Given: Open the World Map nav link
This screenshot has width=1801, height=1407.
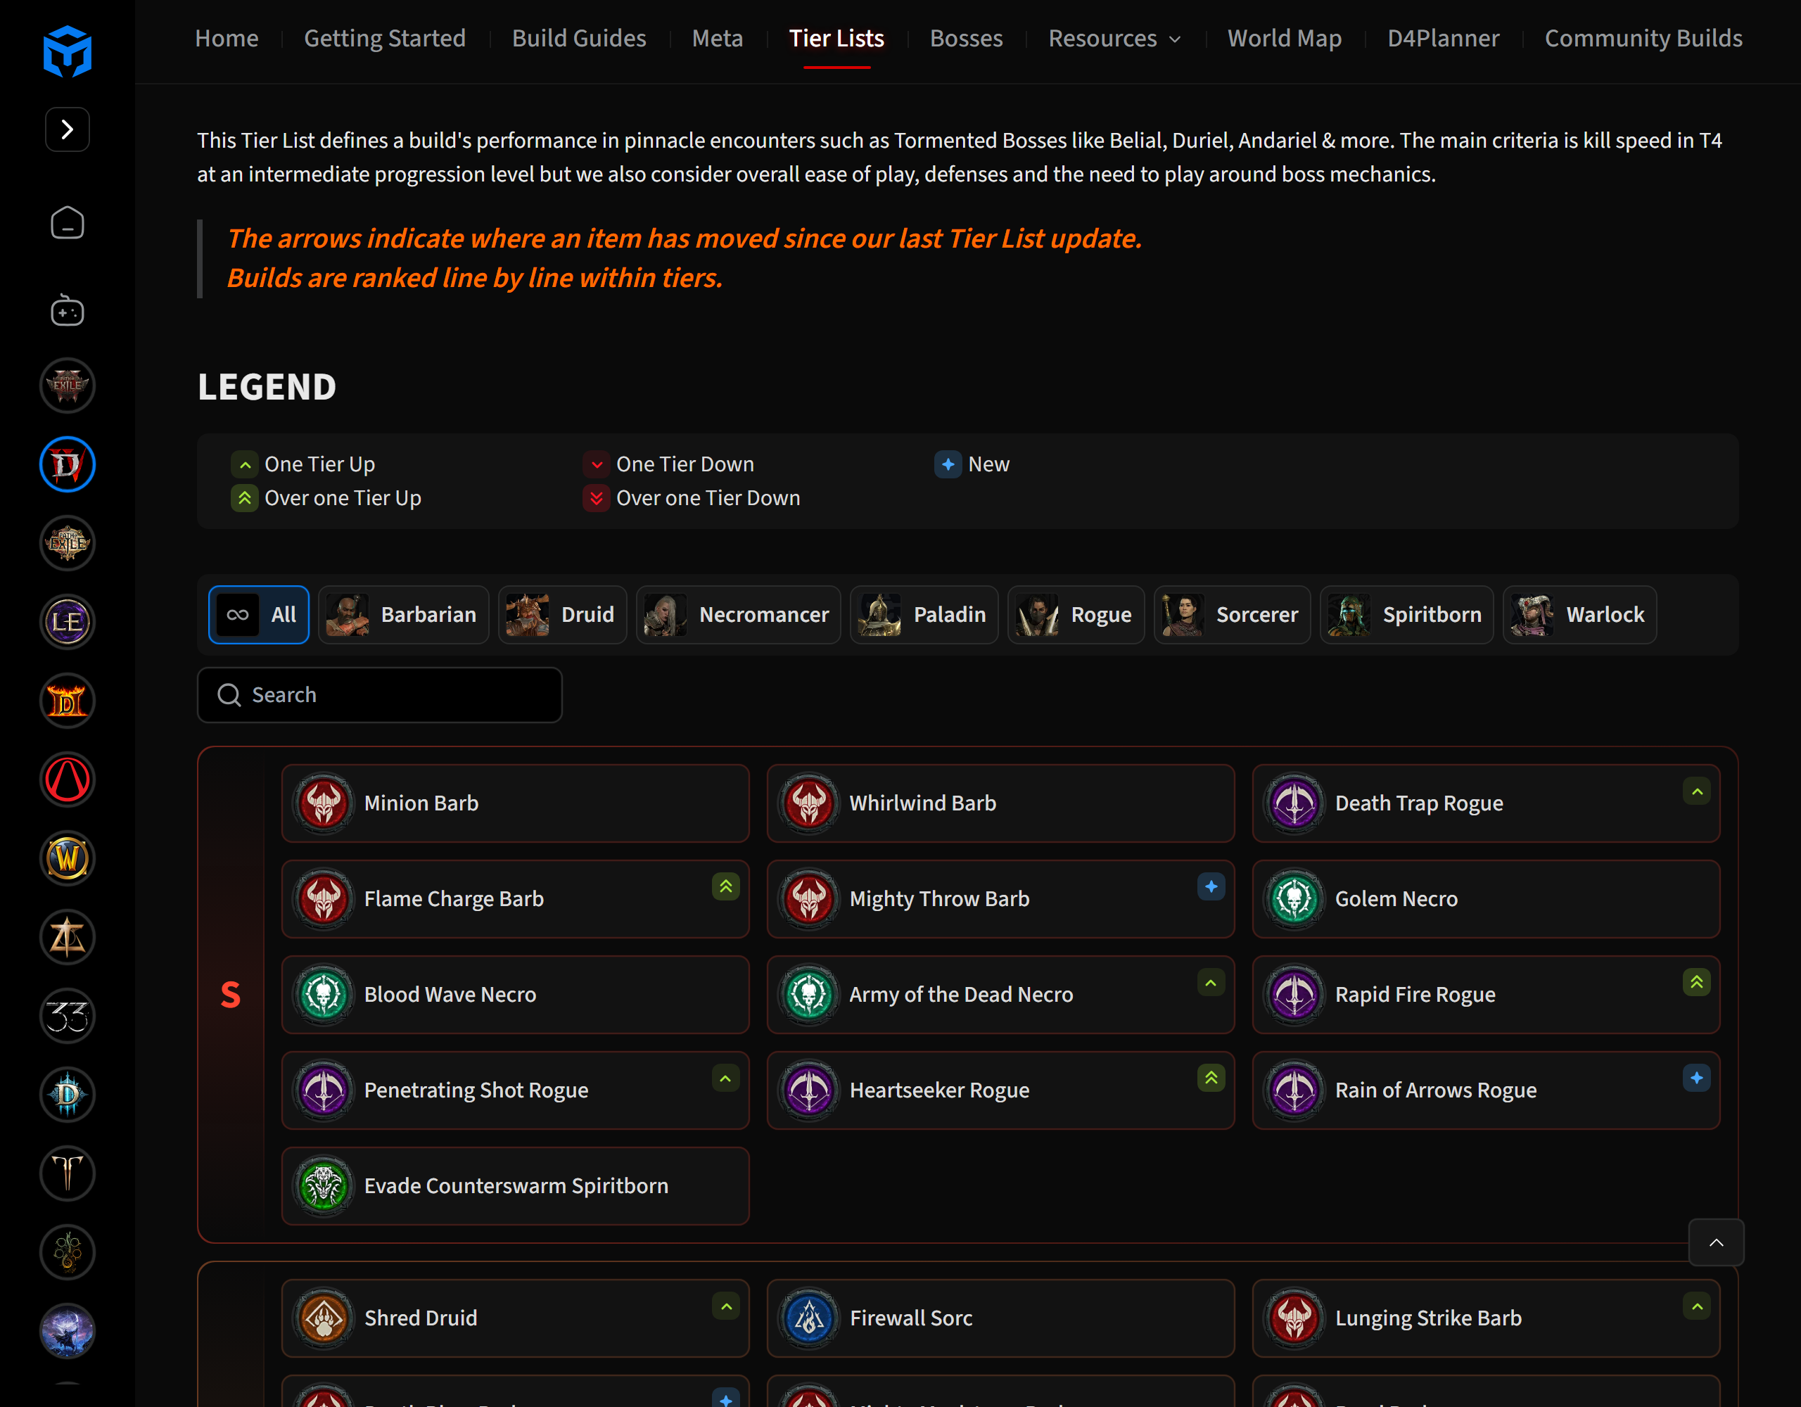Looking at the screenshot, I should pyautogui.click(x=1285, y=39).
